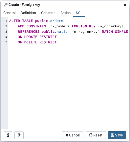Viewport: 130px width, 142px height.
Task: Click '(o_orderkey)' in the SQL code
Action: click(x=110, y=26)
